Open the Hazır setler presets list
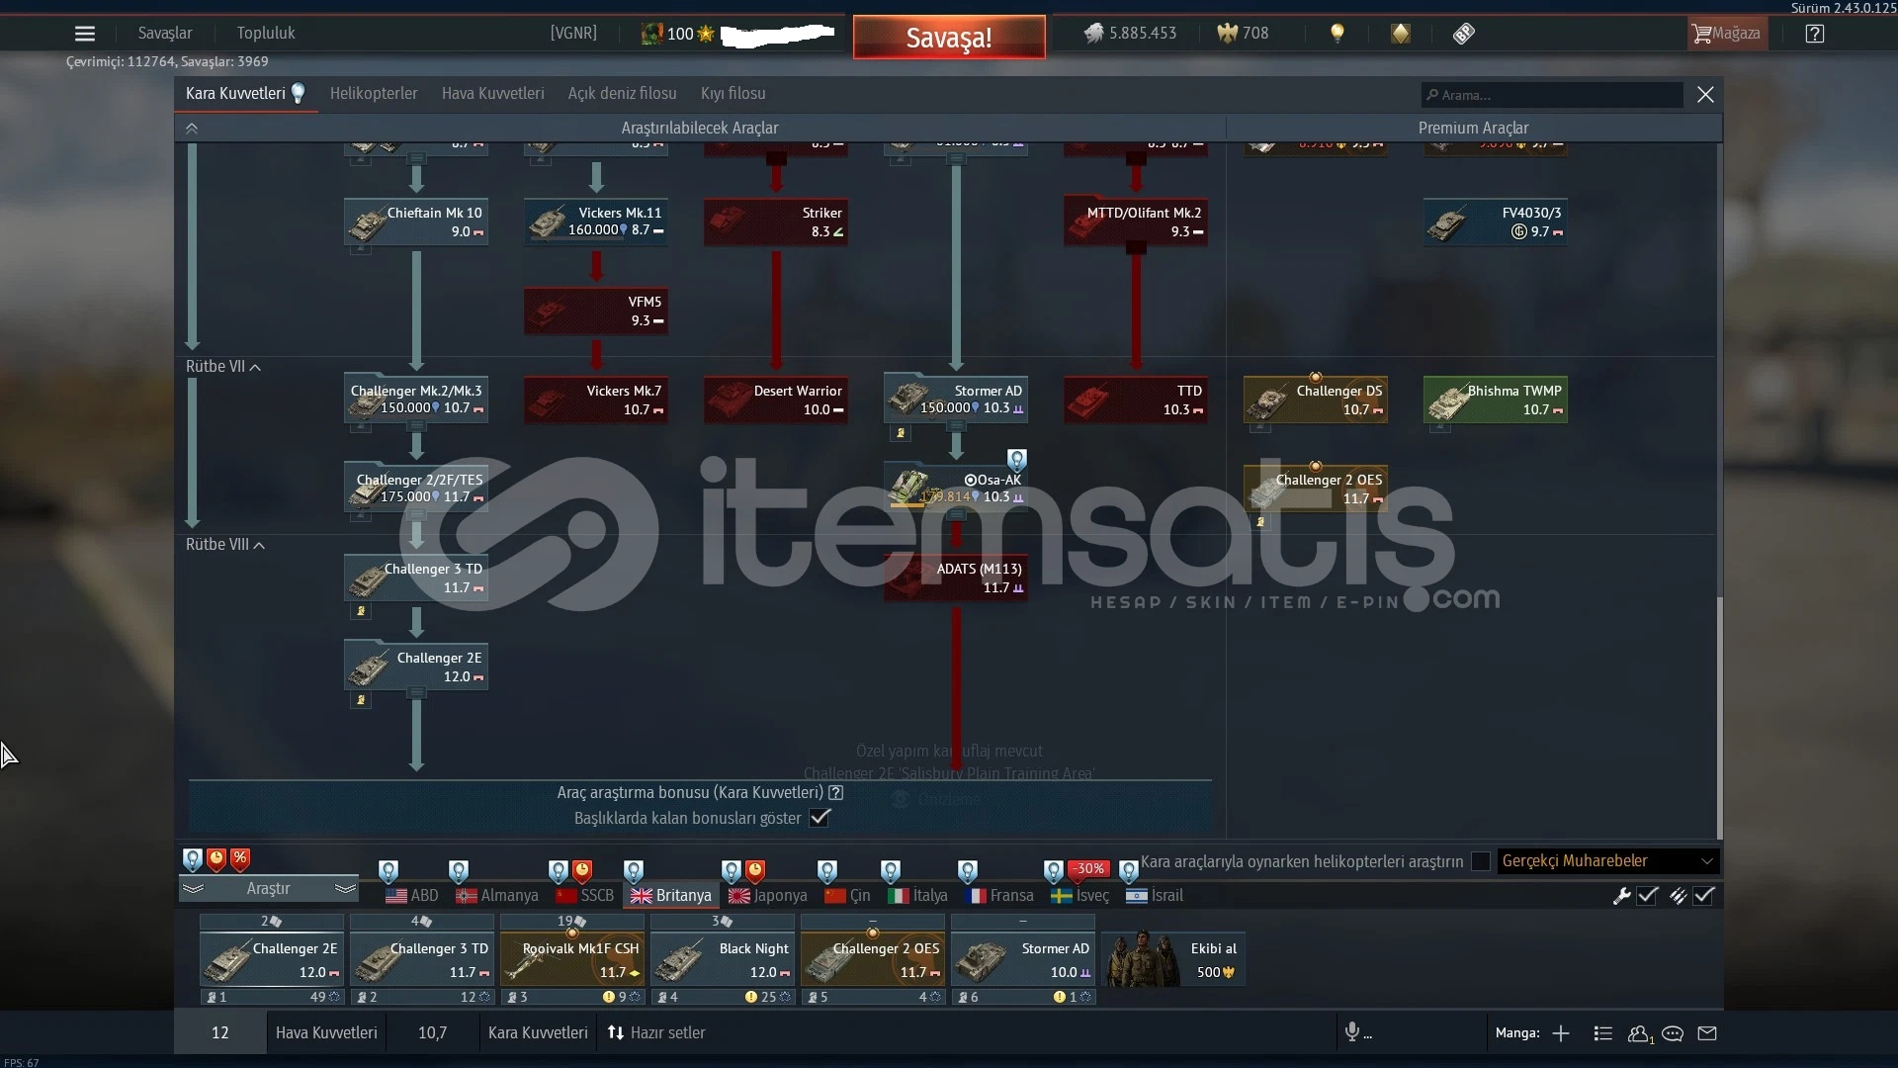Image resolution: width=1898 pixels, height=1068 pixels. 656,1032
